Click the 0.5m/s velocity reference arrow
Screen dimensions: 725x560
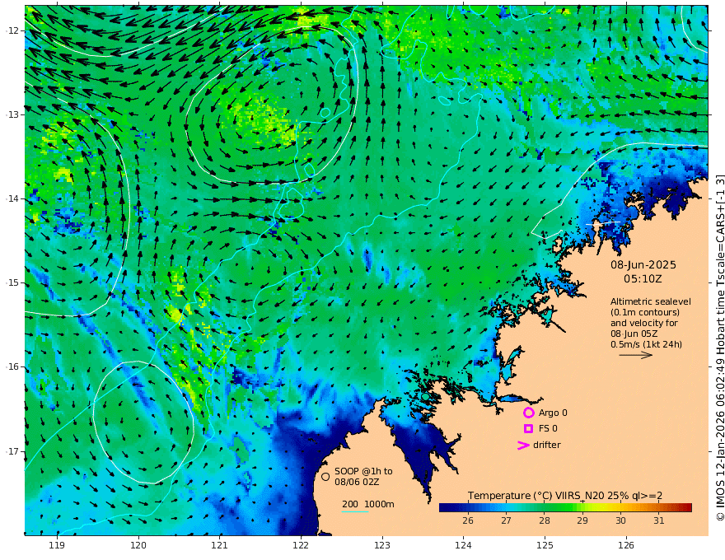(x=636, y=355)
